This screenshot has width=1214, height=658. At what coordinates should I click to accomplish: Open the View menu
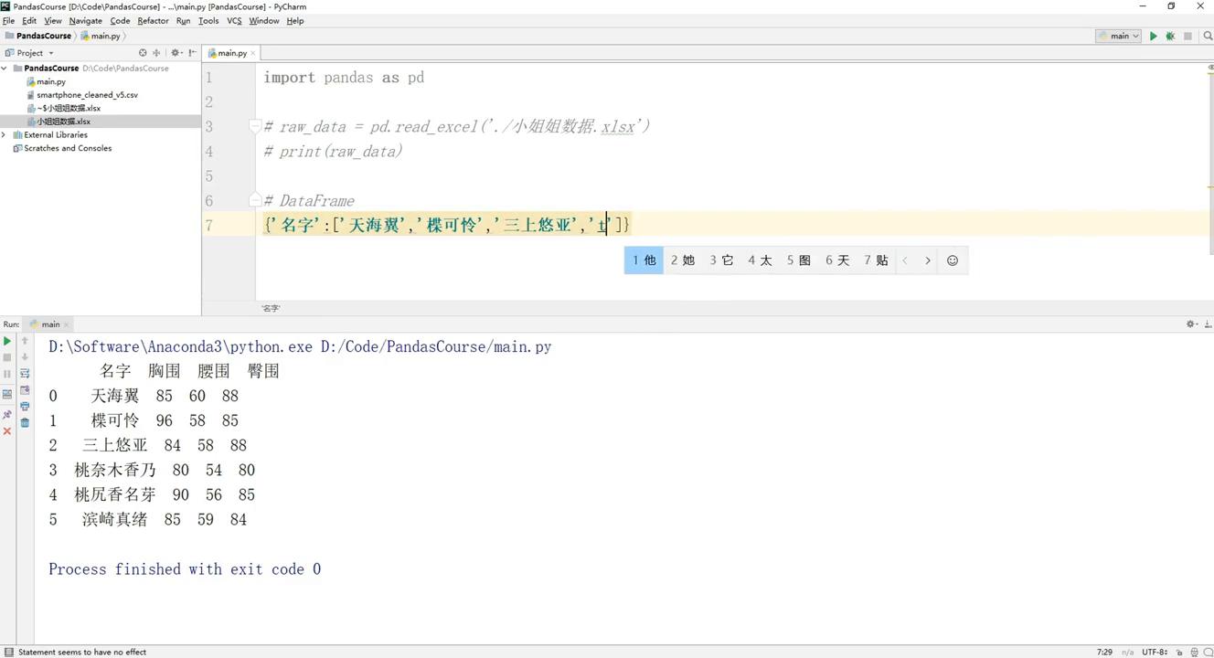(53, 20)
